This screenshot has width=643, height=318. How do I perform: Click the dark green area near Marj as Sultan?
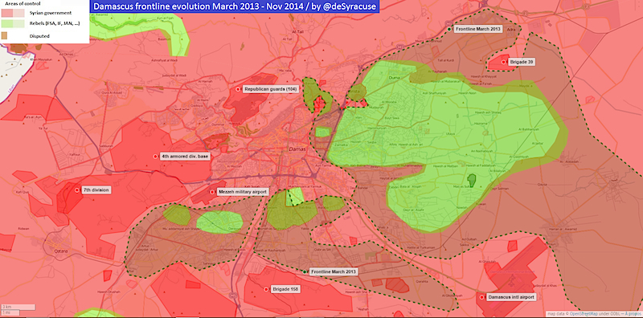472,180
